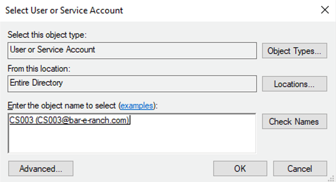Open Advanced search options
This screenshot has width=336, height=182.
tap(41, 169)
